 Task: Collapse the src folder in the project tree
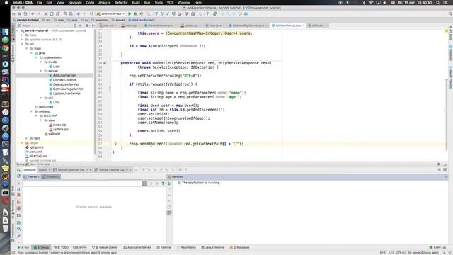pos(22,44)
